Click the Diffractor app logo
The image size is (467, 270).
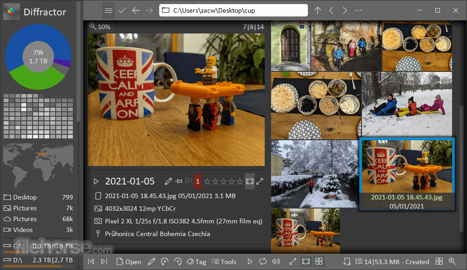coord(11,12)
